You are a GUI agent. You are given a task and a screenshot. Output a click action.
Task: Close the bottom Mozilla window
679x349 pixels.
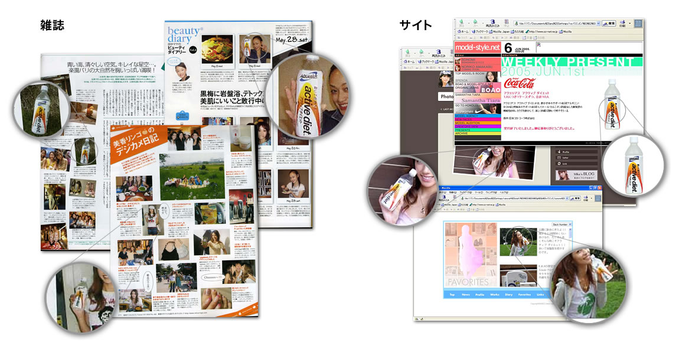599,188
